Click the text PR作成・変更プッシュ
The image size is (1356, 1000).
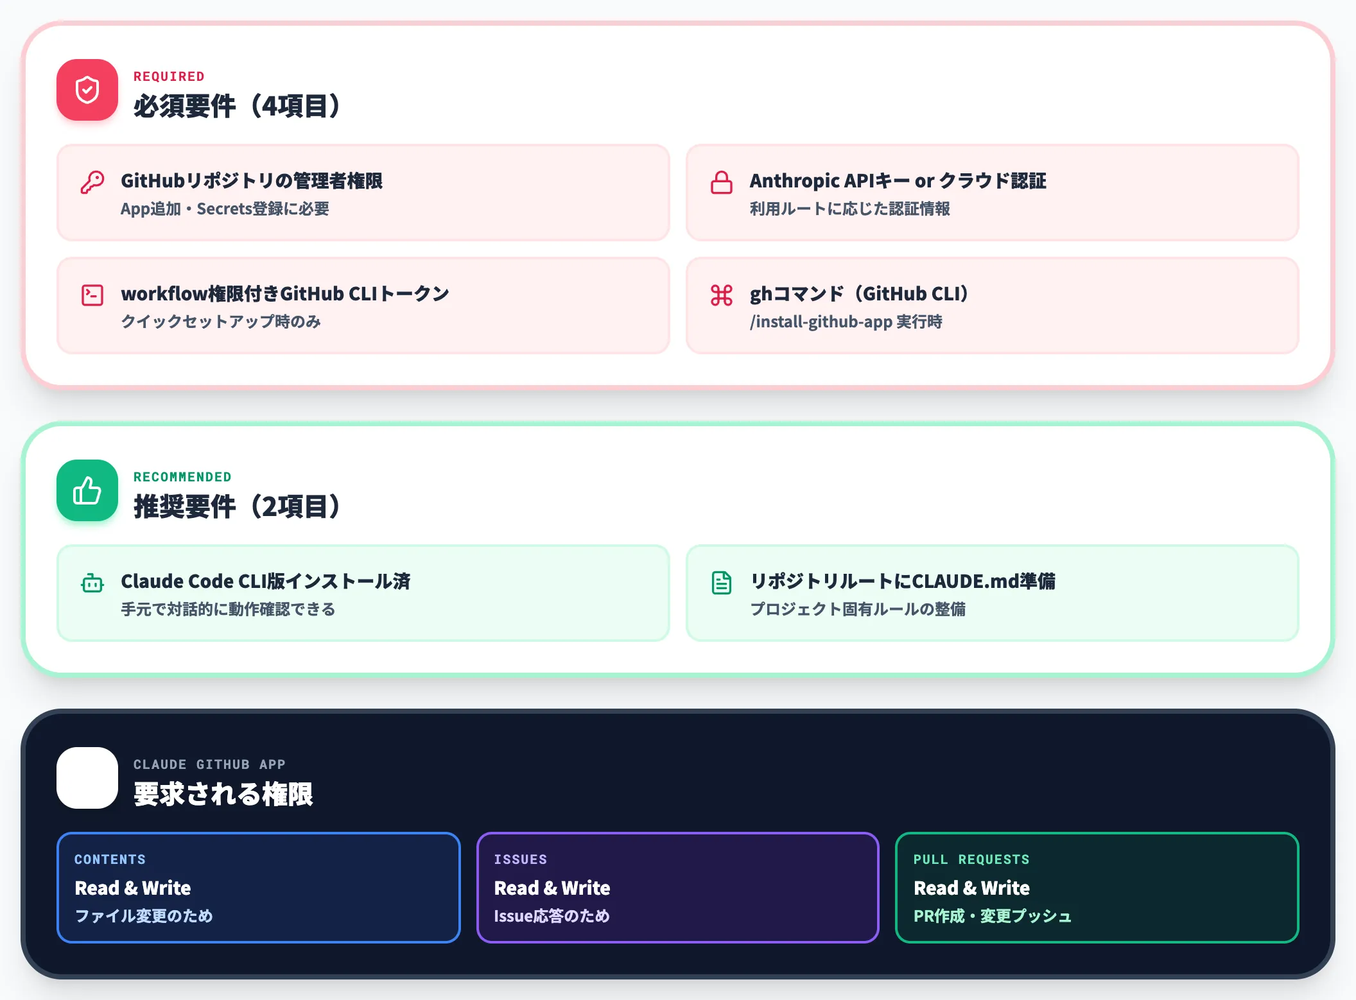coord(993,916)
